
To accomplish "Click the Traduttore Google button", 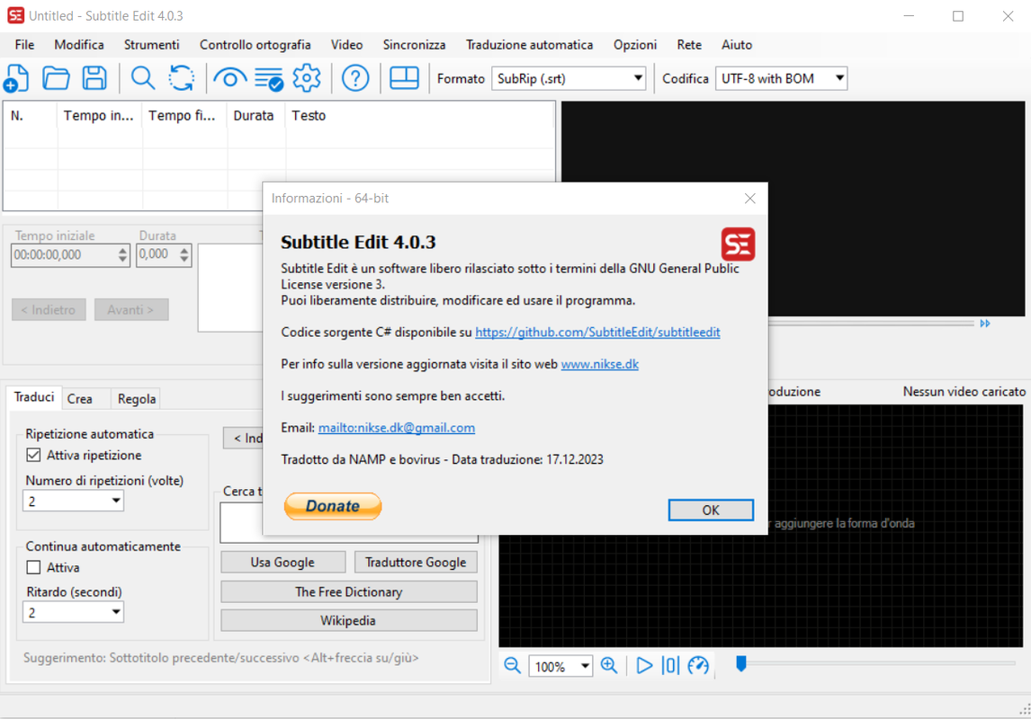I will pos(416,563).
